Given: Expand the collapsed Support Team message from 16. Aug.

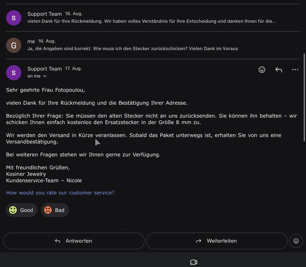Looking at the screenshot, I should click(153, 18).
